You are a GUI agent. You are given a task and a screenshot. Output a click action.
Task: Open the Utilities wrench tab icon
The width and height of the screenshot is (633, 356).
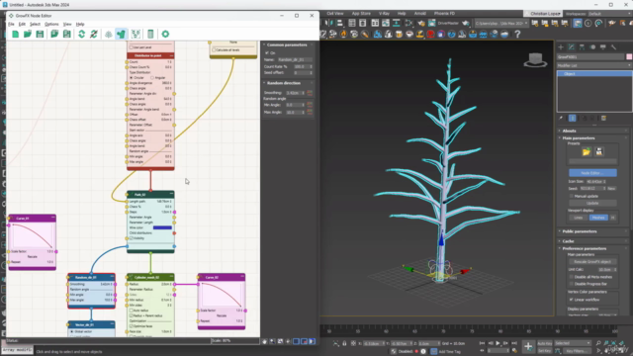click(613, 47)
